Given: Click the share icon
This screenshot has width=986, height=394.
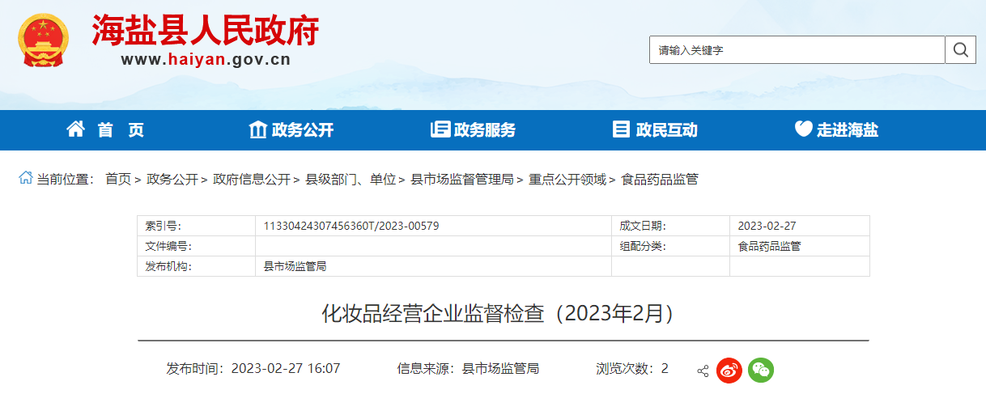Looking at the screenshot, I should pyautogui.click(x=703, y=371).
